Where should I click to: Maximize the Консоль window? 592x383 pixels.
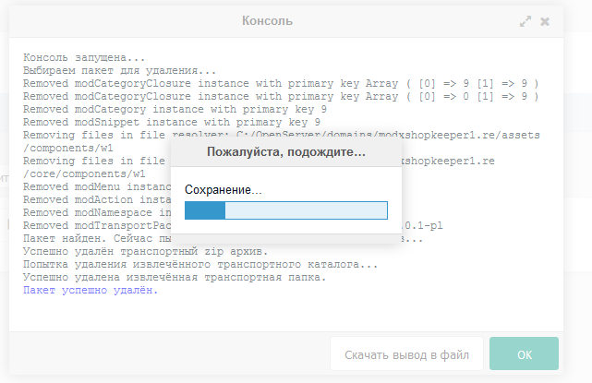click(x=526, y=20)
